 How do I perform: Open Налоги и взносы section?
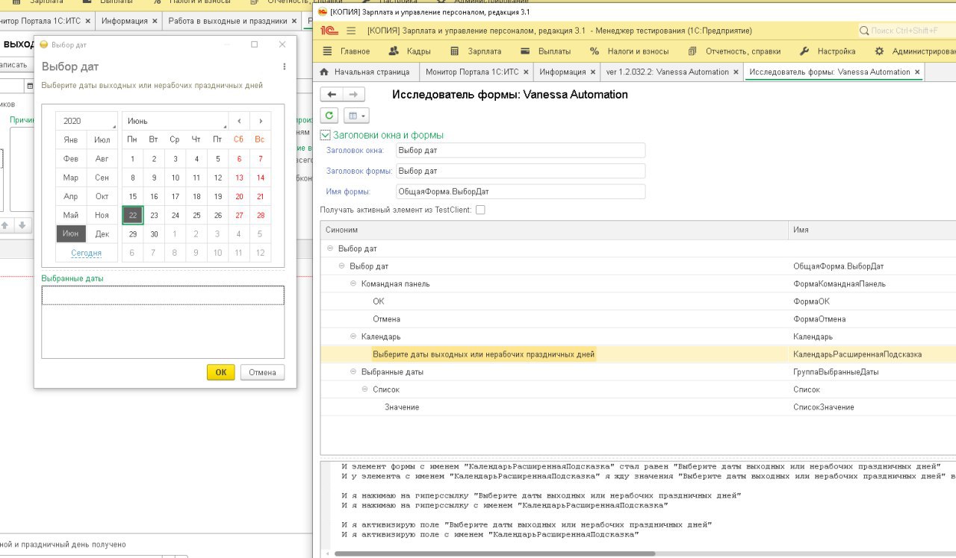pos(630,51)
